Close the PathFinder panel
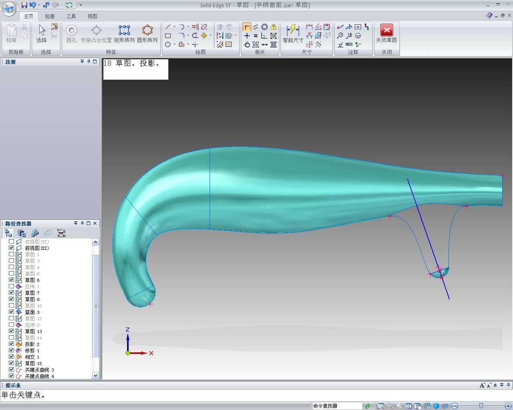 tap(95, 223)
